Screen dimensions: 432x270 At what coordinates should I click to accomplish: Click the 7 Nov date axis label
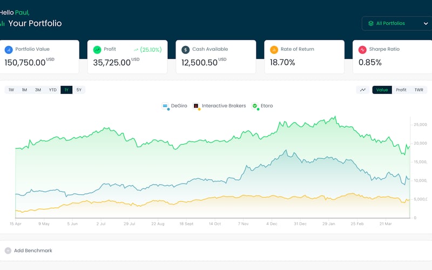pos(244,224)
